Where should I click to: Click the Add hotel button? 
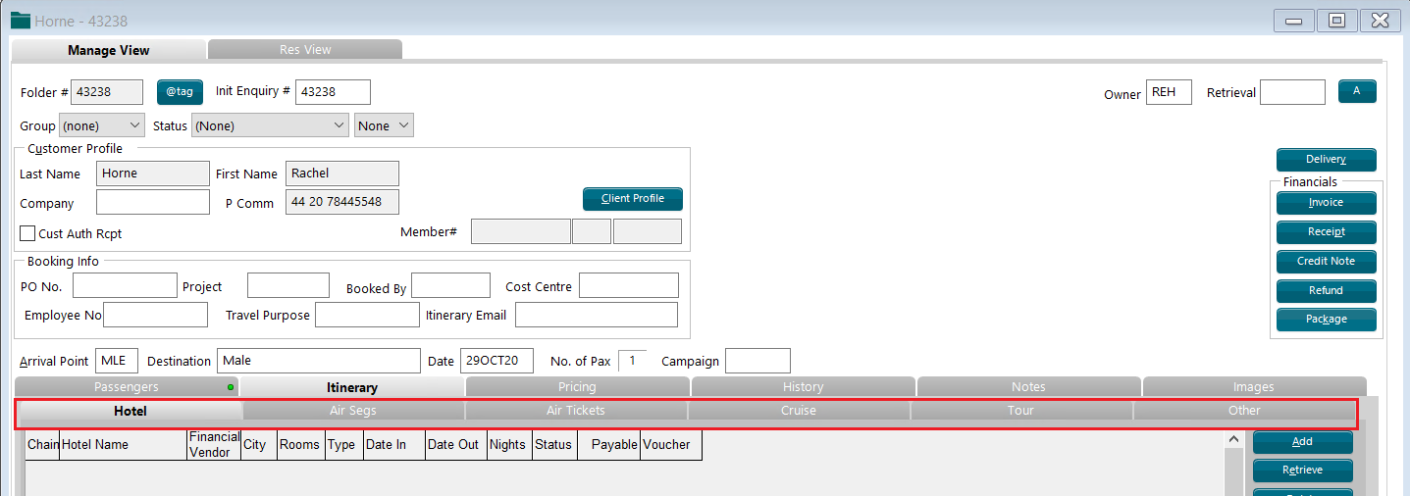(x=1303, y=442)
